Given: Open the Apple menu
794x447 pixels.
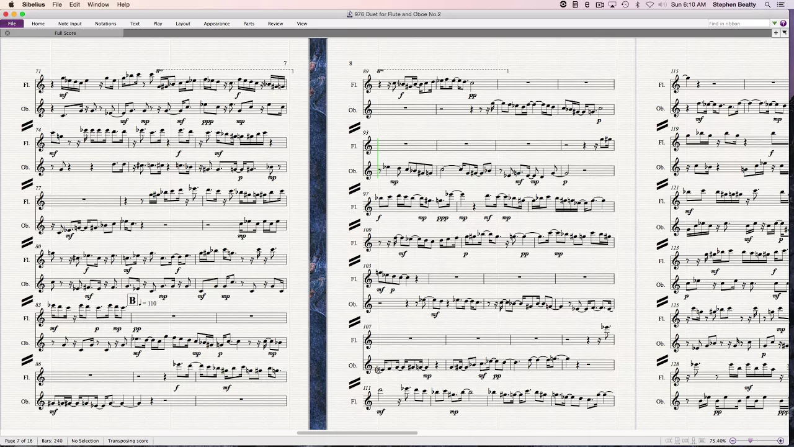Looking at the screenshot, I should click(x=11, y=4).
